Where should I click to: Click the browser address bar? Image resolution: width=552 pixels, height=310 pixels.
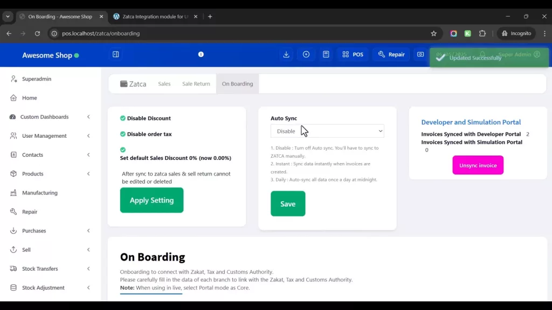(243, 33)
